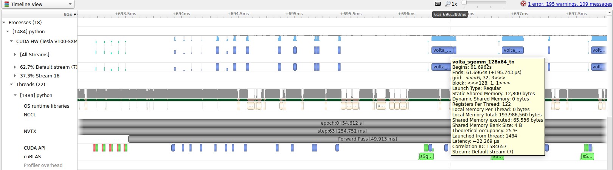Click volta_ kernel near +697ms in All Streams

513,50
